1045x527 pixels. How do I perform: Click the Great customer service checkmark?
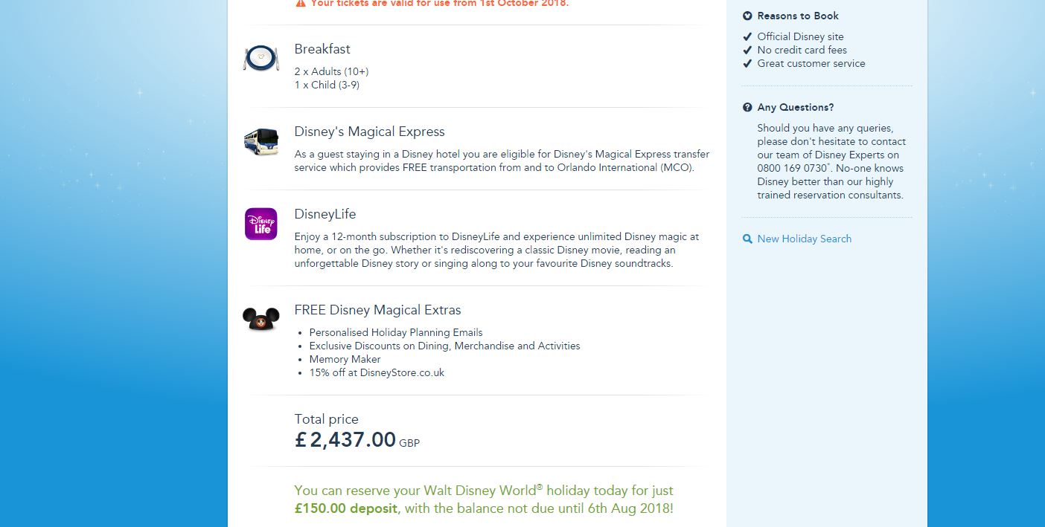coord(747,63)
